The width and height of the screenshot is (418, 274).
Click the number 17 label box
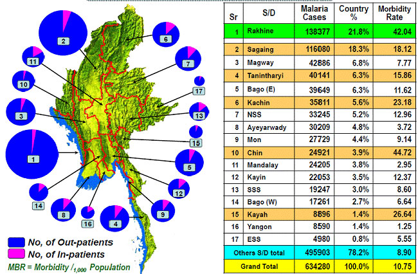click(x=200, y=91)
